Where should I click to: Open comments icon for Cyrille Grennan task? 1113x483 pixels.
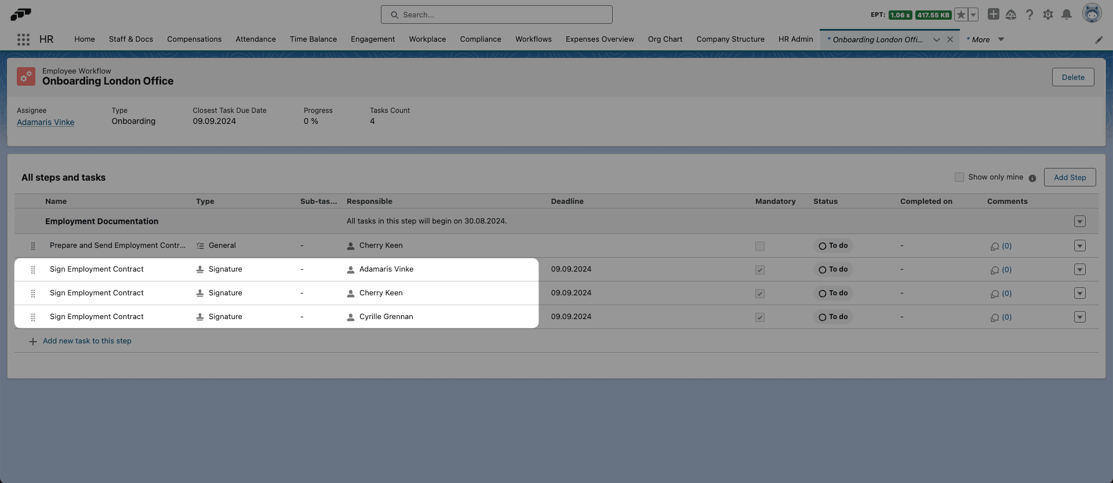(x=995, y=317)
